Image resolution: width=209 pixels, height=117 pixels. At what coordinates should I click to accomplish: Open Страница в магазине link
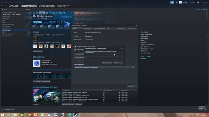[147, 45]
